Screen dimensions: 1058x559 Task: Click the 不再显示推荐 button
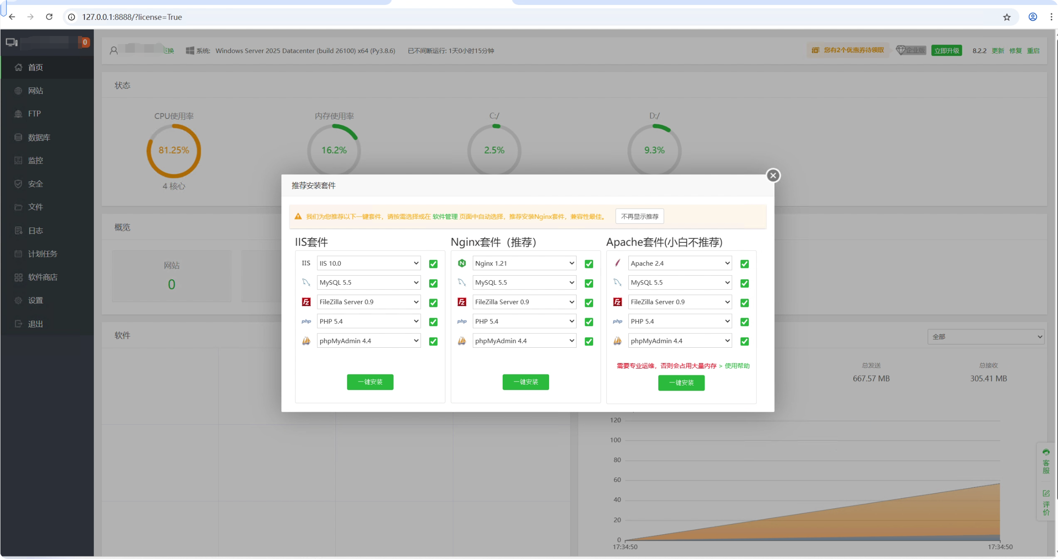pyautogui.click(x=639, y=216)
